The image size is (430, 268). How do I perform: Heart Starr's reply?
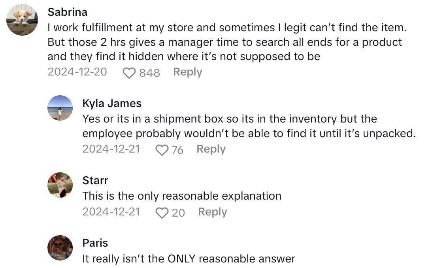pyautogui.click(x=162, y=213)
